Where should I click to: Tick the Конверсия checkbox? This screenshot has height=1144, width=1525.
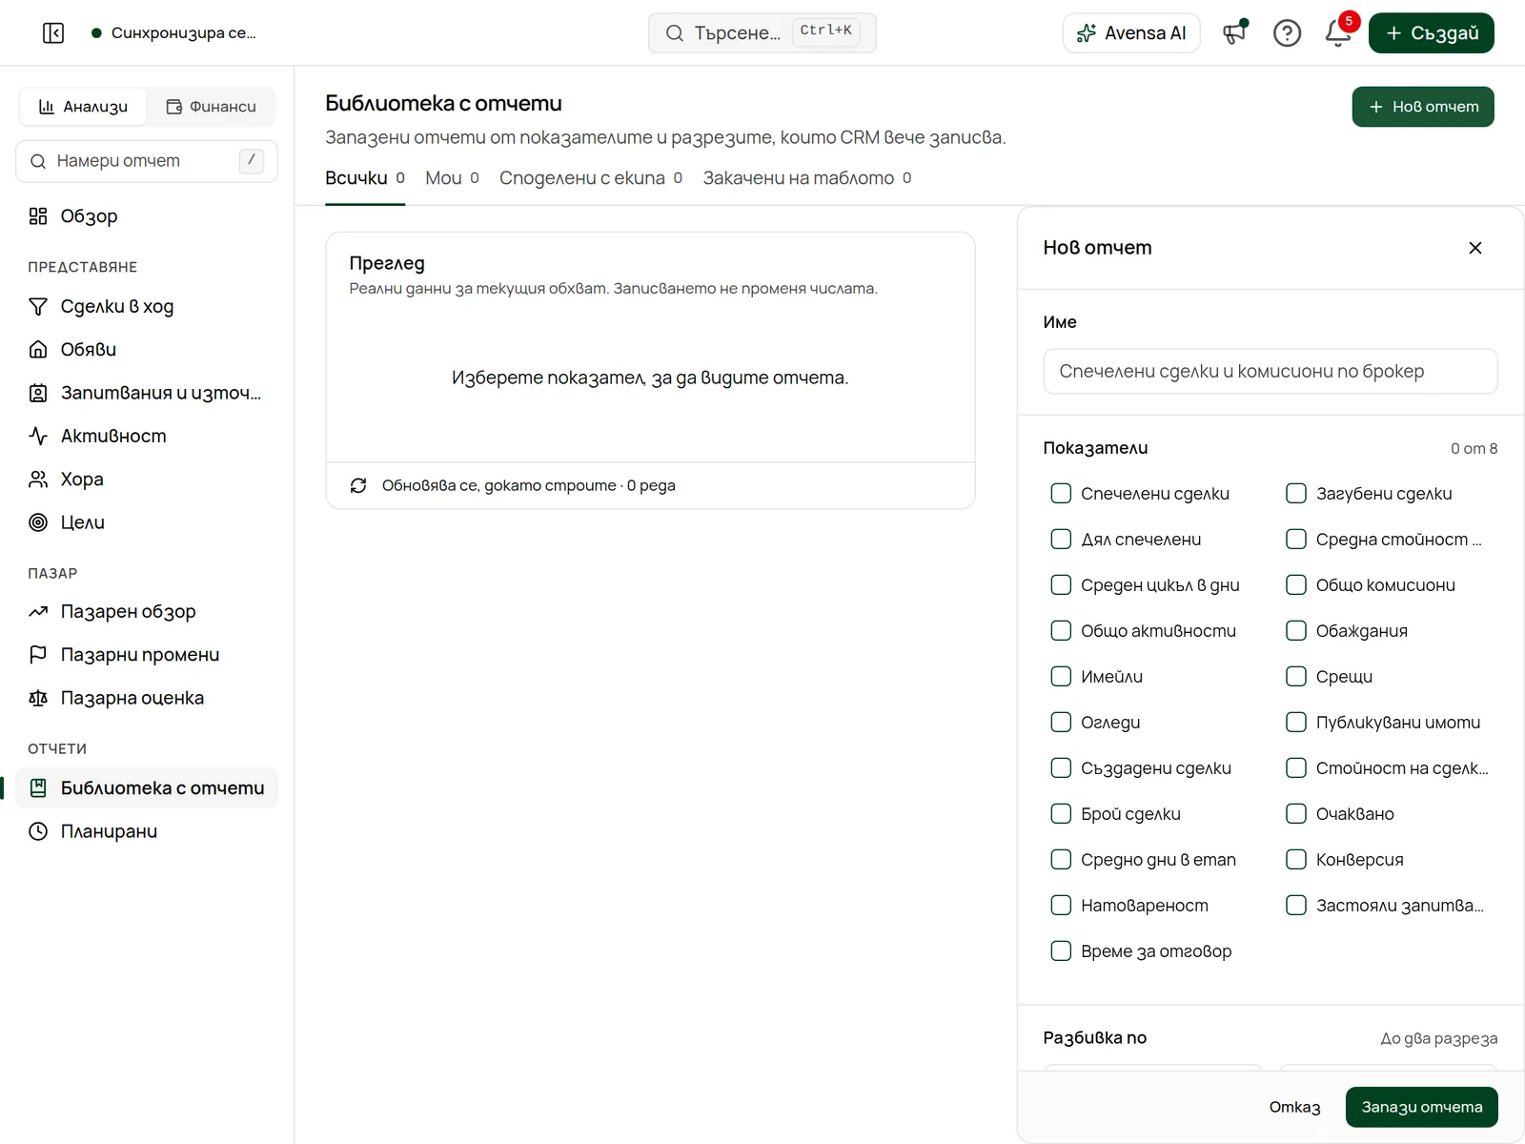pos(1296,859)
